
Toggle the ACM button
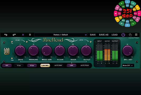(45, 65)
